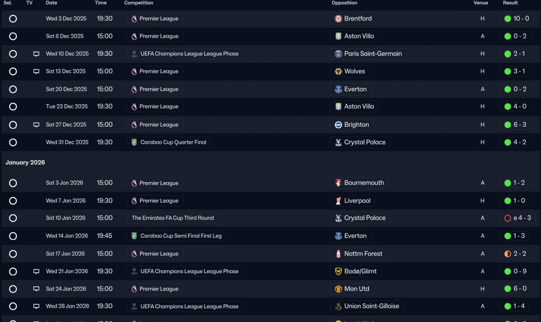Sort by the Competition column header

(139, 3)
